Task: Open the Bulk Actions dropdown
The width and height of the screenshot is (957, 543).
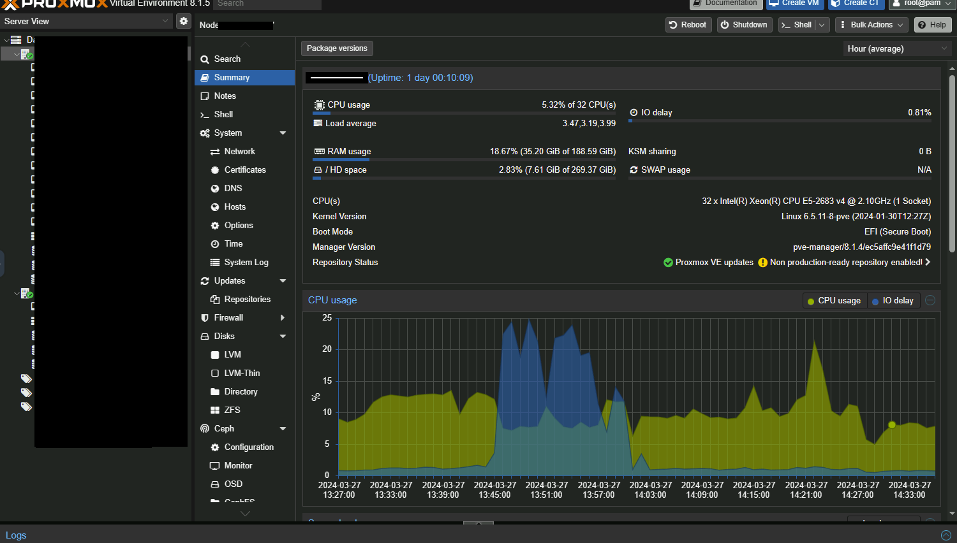Action: point(872,25)
